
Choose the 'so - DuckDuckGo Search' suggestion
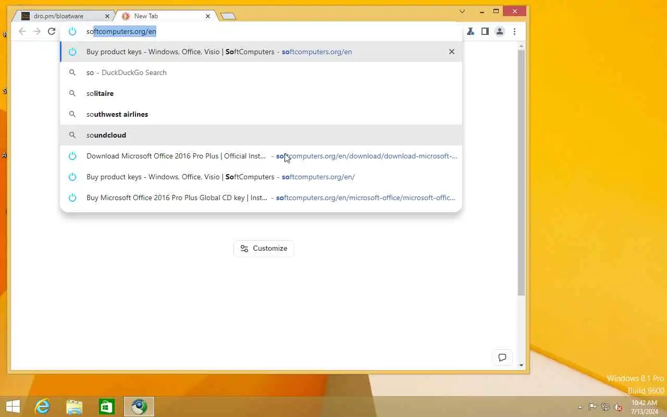(261, 72)
